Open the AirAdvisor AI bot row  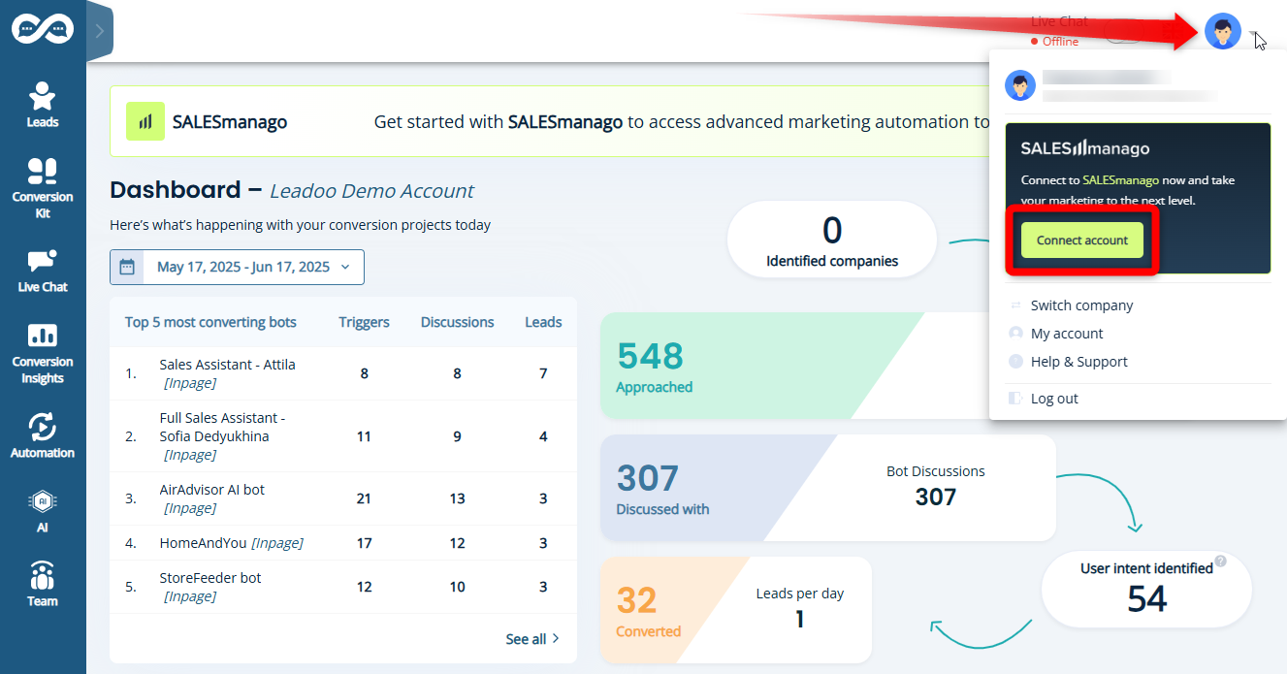pos(343,498)
